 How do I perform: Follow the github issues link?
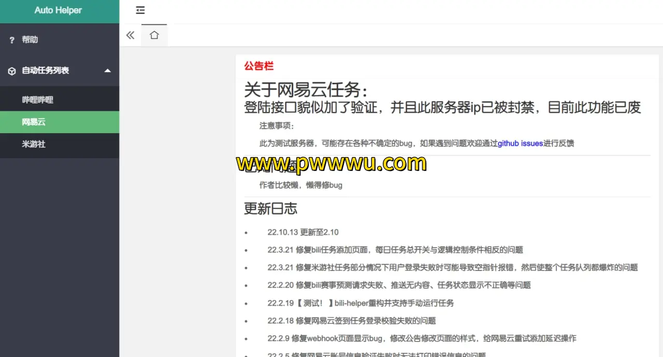(520, 144)
